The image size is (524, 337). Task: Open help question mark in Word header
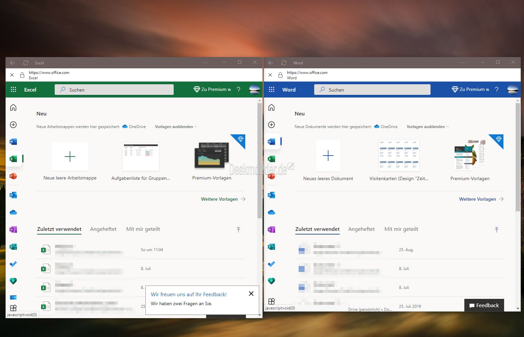click(496, 90)
